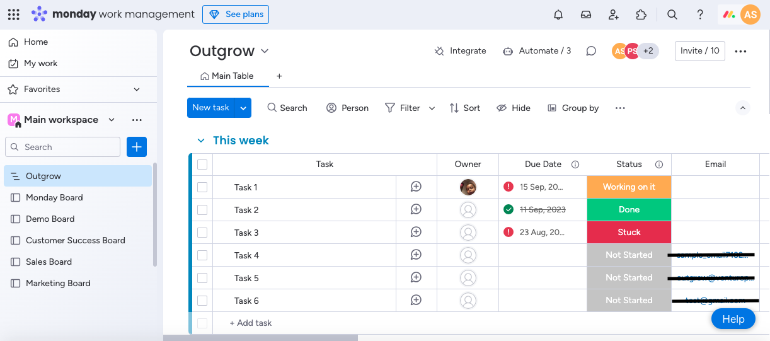Click Task 1 owner avatar photo
The image size is (770, 341).
pos(468,187)
